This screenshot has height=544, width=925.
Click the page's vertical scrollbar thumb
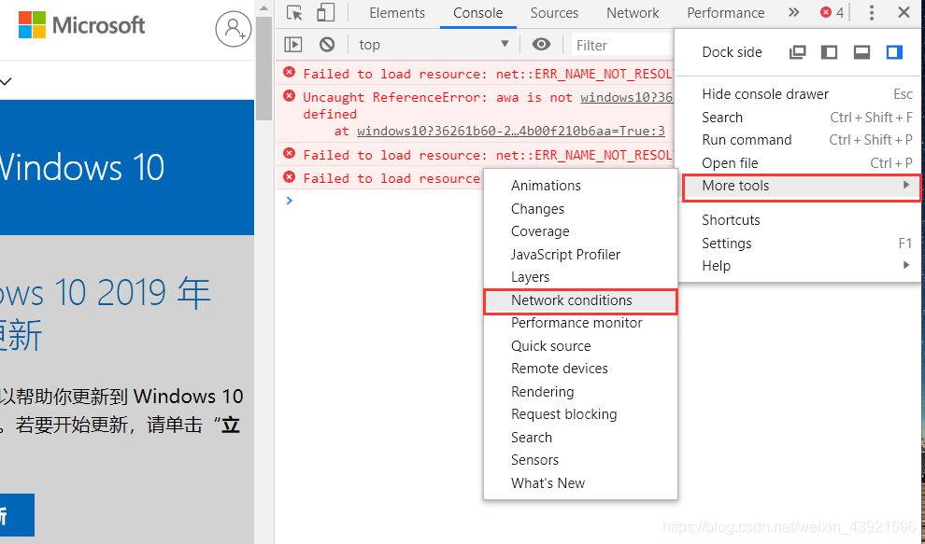pyautogui.click(x=263, y=68)
